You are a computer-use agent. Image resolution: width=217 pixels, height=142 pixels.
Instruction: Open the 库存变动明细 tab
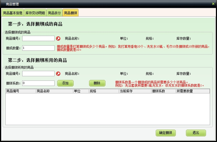click(35, 13)
